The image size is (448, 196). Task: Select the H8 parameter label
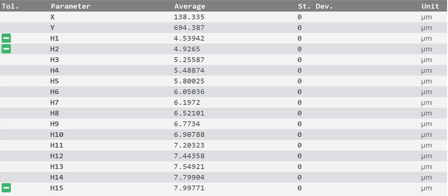(55, 113)
